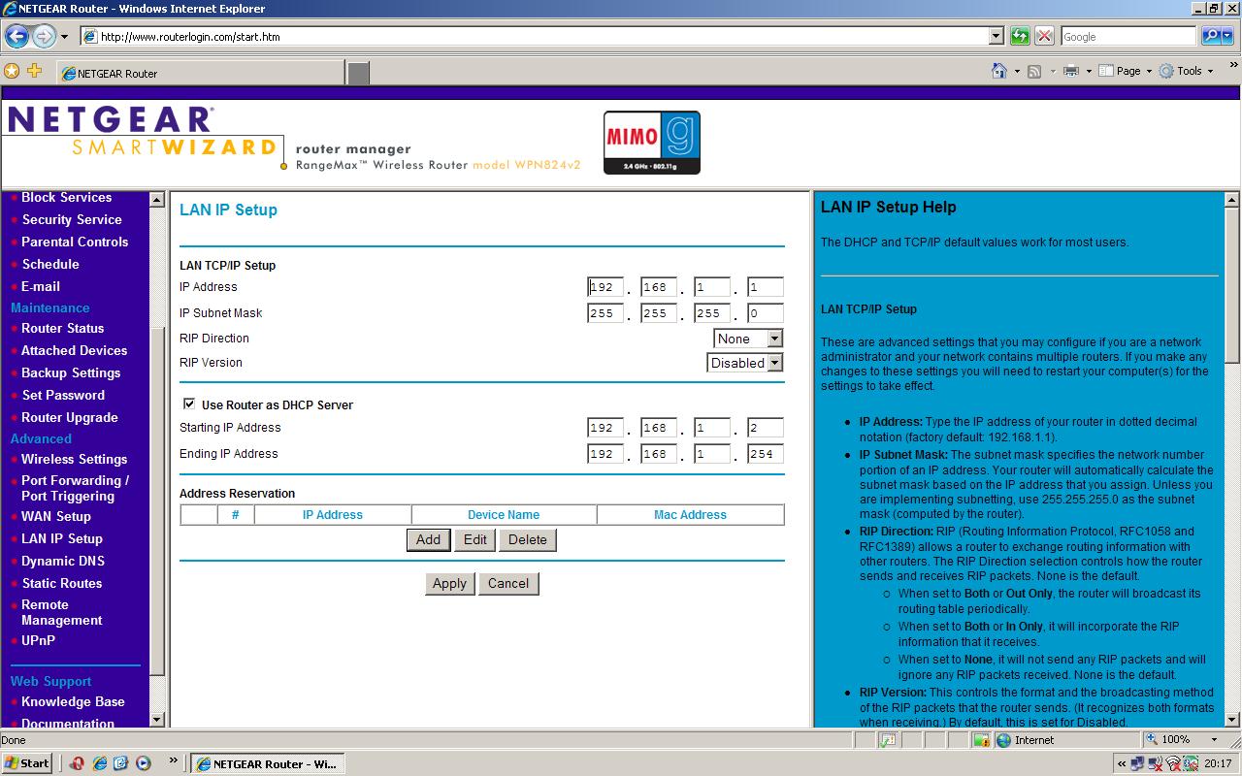Screen dimensions: 1242x776
Task: Click the Internet zone globe icon
Action: click(1003, 740)
